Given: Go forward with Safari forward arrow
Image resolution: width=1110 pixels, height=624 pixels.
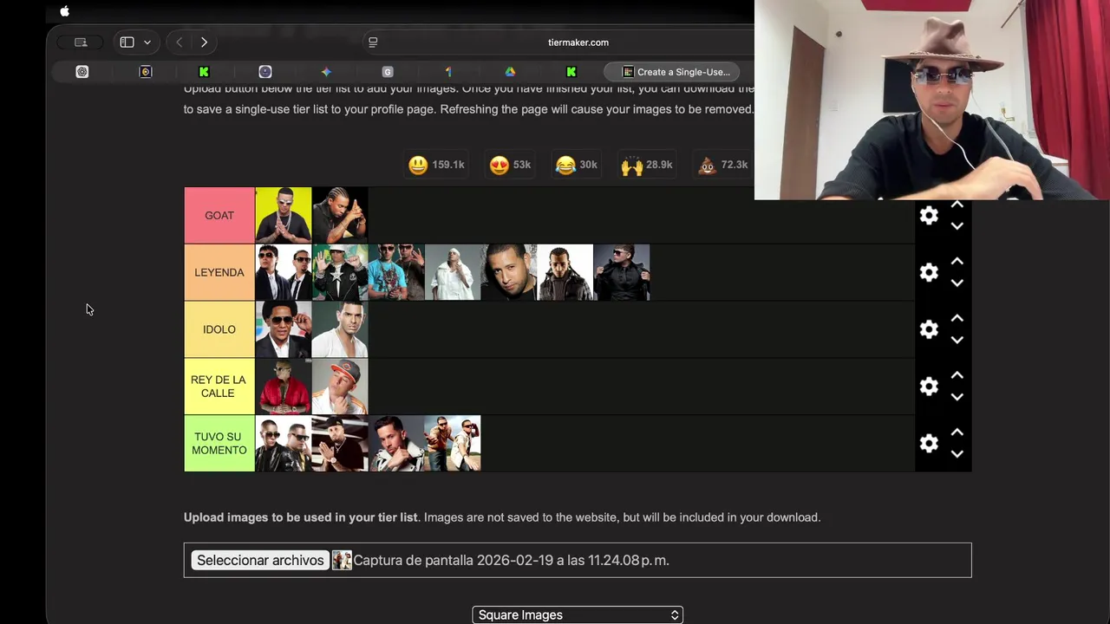Looking at the screenshot, I should point(204,42).
